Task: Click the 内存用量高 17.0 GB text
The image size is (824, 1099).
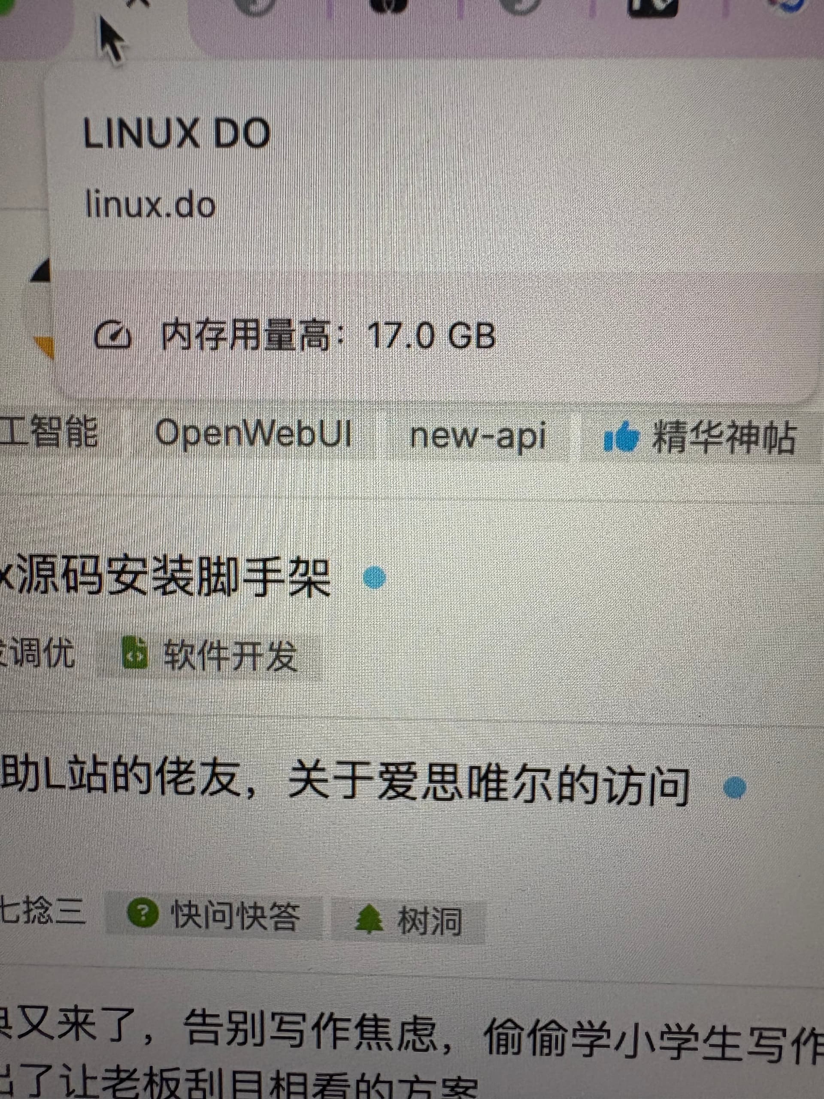Action: [328, 335]
